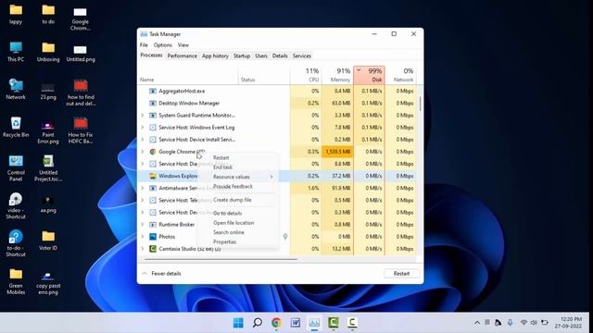
Task: Open taskbar Search
Action: (x=258, y=323)
